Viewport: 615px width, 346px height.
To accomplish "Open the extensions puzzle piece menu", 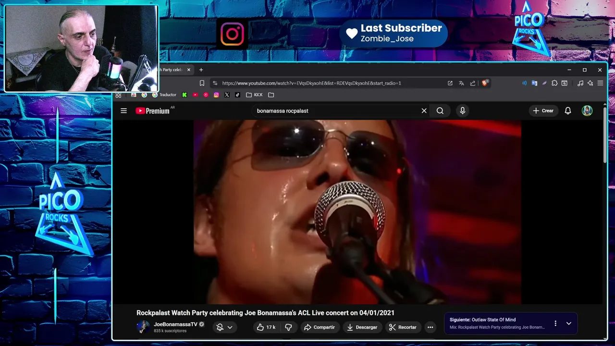I will pos(554,83).
